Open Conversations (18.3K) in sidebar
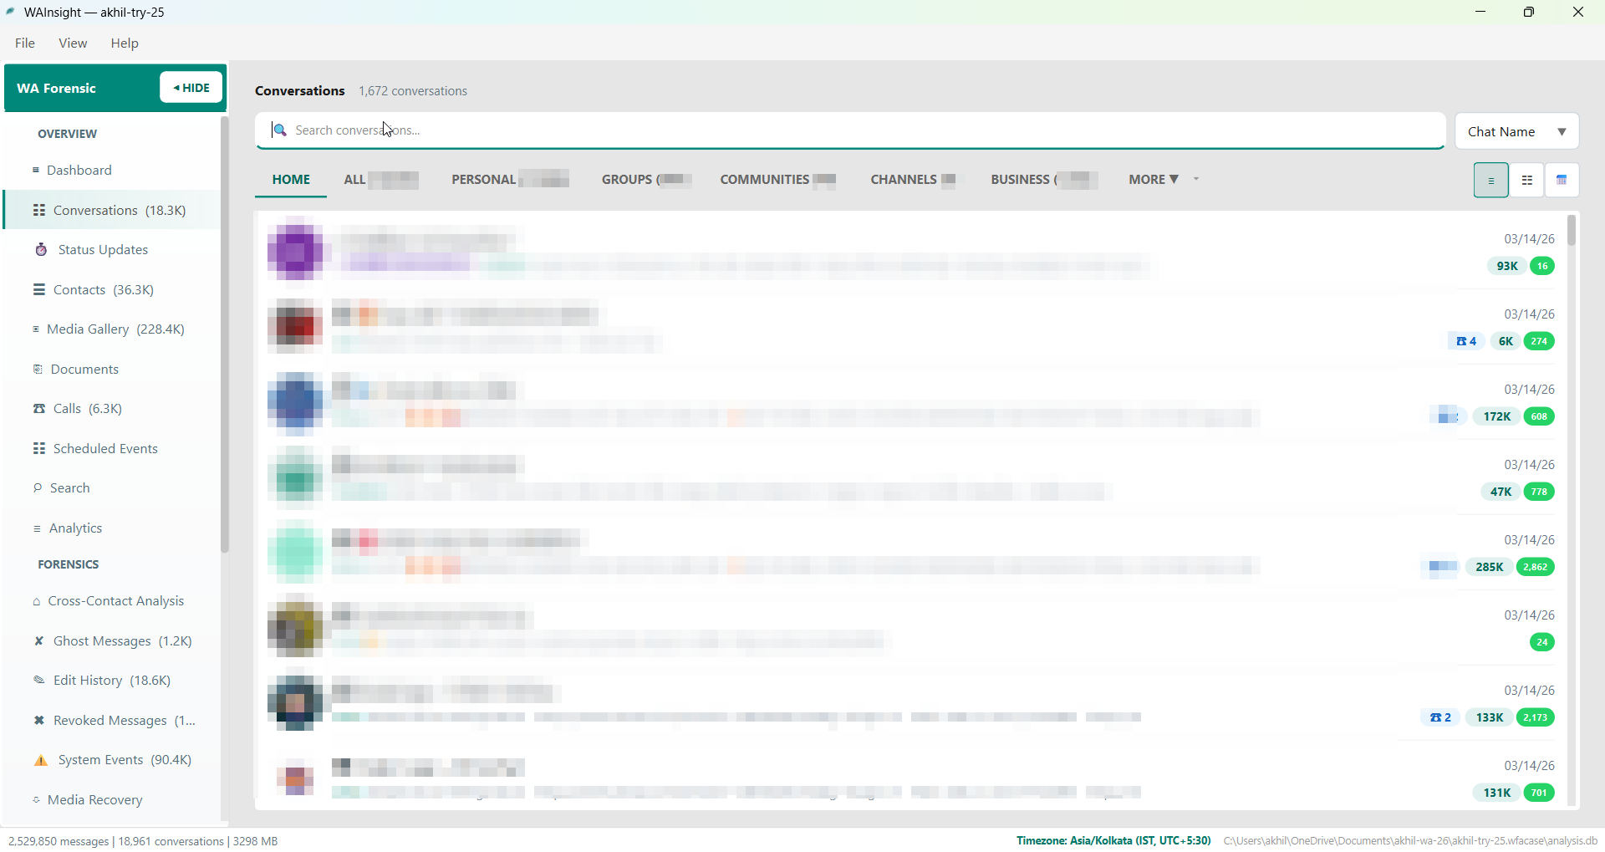 coord(112,210)
